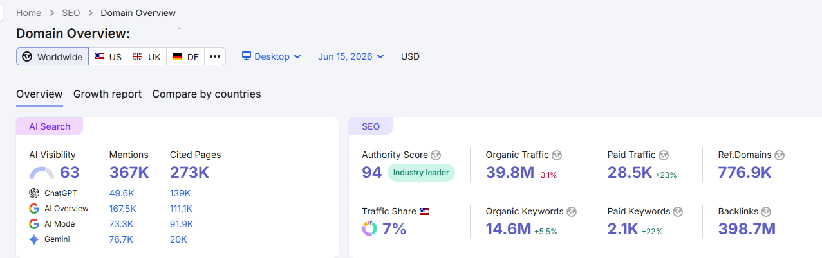The width and height of the screenshot is (822, 258).
Task: Switch region to DE
Action: pos(185,56)
